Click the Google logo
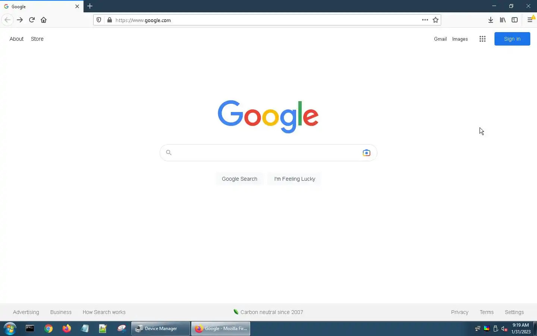The width and height of the screenshot is (537, 336). 268,116
